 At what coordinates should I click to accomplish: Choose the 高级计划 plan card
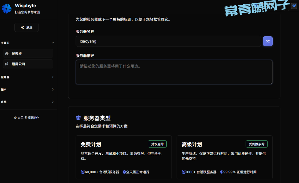224,157
